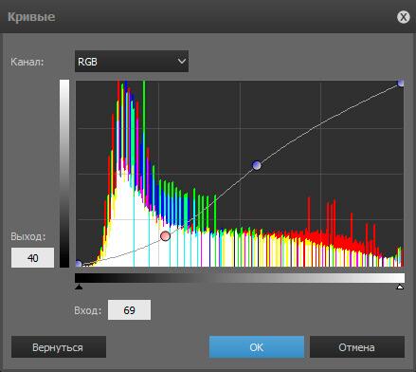Click the chevron arrow in the Канал combo box
Screen dimensions: 416x372
pyautogui.click(x=182, y=61)
